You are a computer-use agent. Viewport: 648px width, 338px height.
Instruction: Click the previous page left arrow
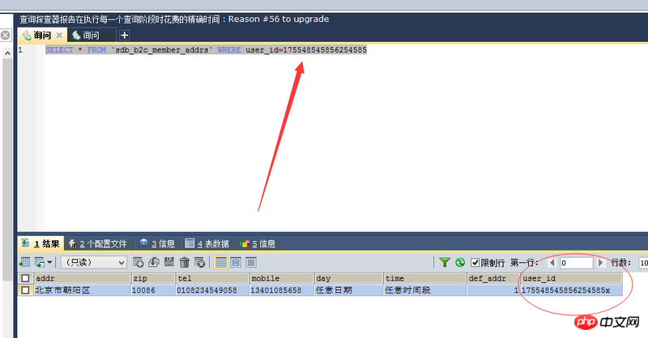pos(552,263)
